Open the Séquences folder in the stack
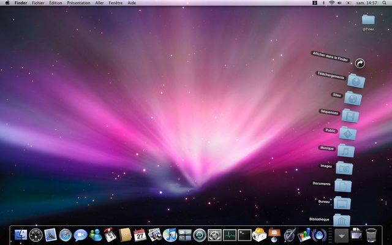The width and height of the screenshot is (392, 245). click(x=350, y=116)
